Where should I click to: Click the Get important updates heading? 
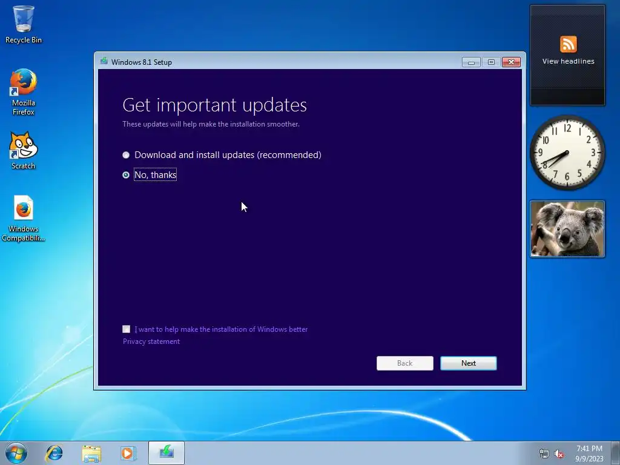coord(214,105)
